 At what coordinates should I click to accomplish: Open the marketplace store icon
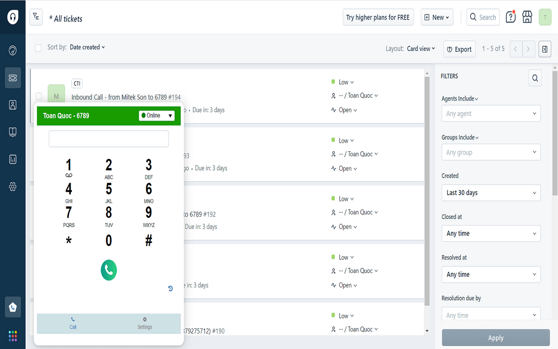point(527,17)
